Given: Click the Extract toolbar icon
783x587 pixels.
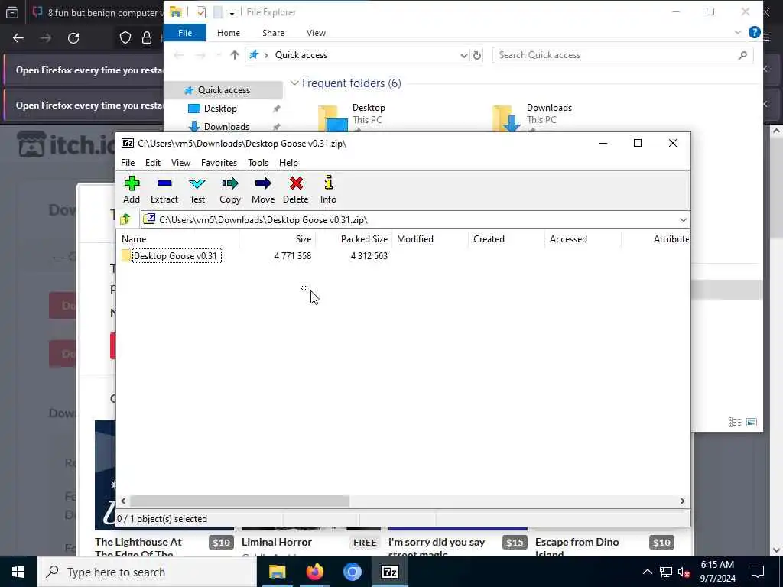Looking at the screenshot, I should [164, 190].
